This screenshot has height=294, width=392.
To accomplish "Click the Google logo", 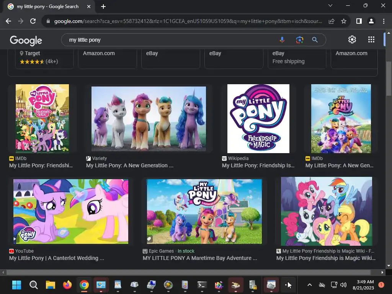I will click(26, 40).
